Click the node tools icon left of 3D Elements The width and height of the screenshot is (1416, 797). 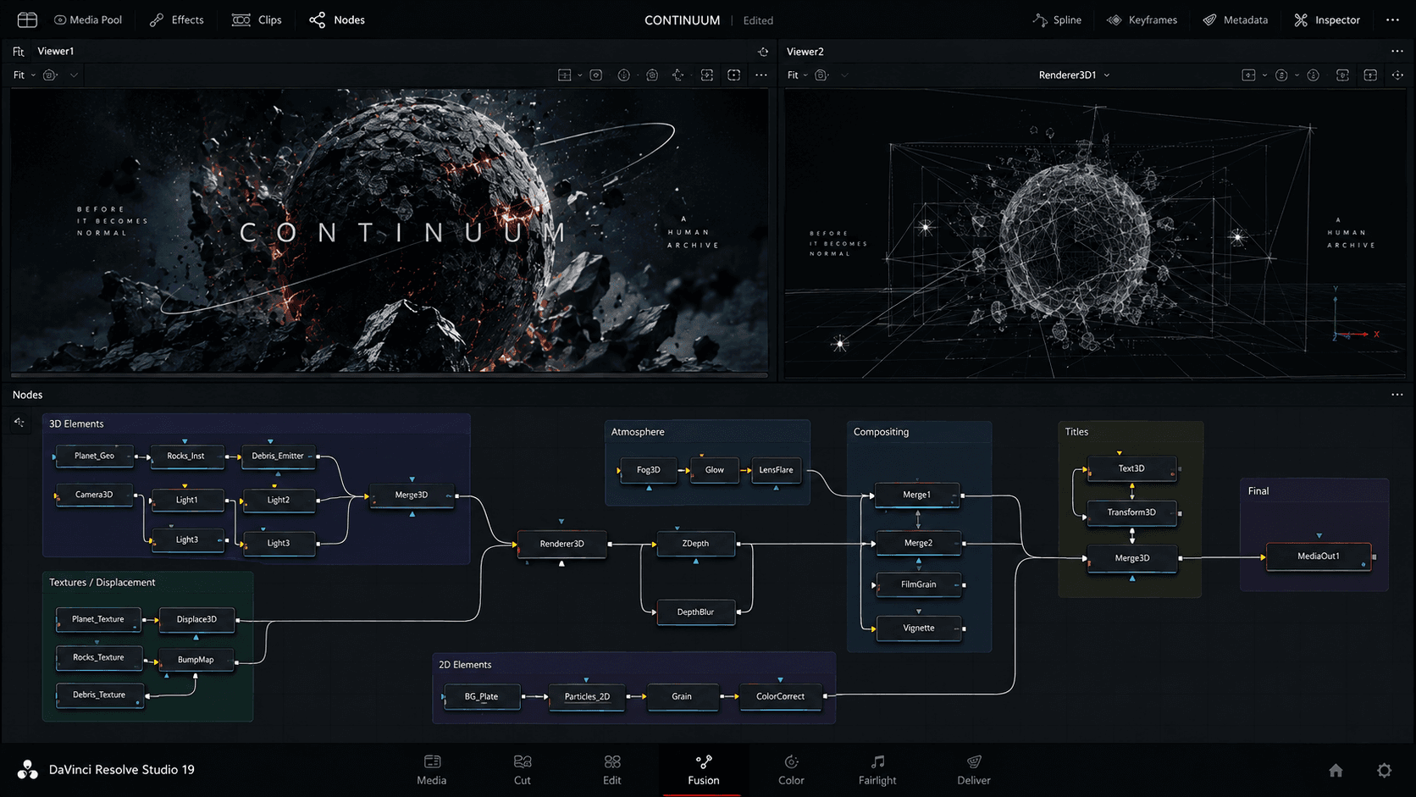pyautogui.click(x=19, y=422)
